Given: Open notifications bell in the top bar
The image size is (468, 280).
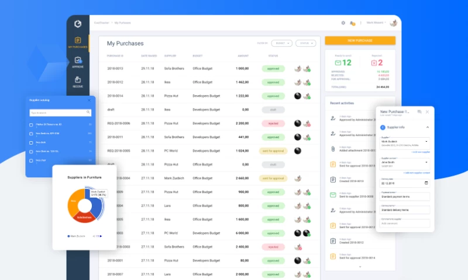Looking at the screenshot, I should click(x=352, y=23).
